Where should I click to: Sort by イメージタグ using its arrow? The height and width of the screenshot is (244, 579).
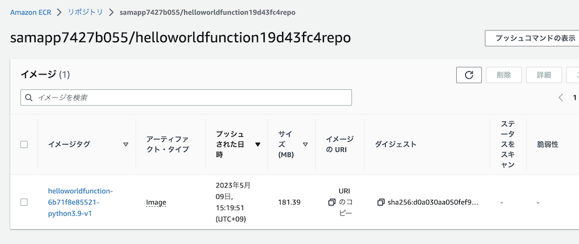tap(126, 145)
